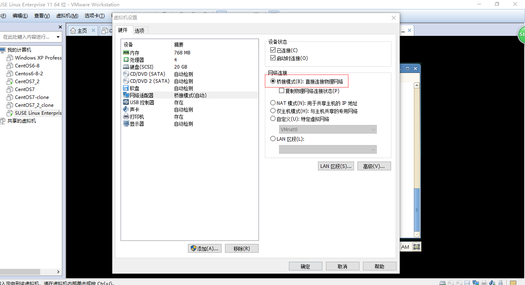Toggle the 已连接(C) checkbox
The height and width of the screenshot is (285, 525).
tap(273, 50)
